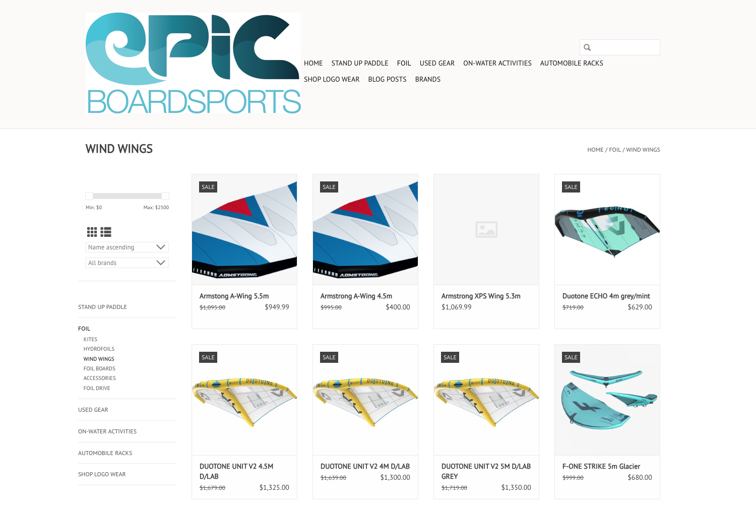Viewport: 756px width, 511px height.
Task: Switch to list view icon
Action: point(106,232)
